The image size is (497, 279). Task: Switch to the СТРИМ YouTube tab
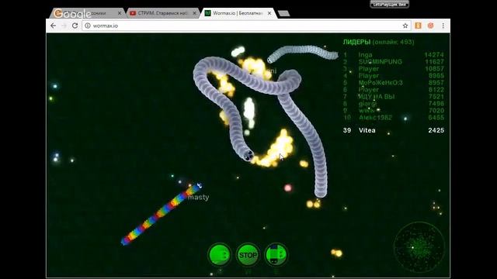(162, 13)
